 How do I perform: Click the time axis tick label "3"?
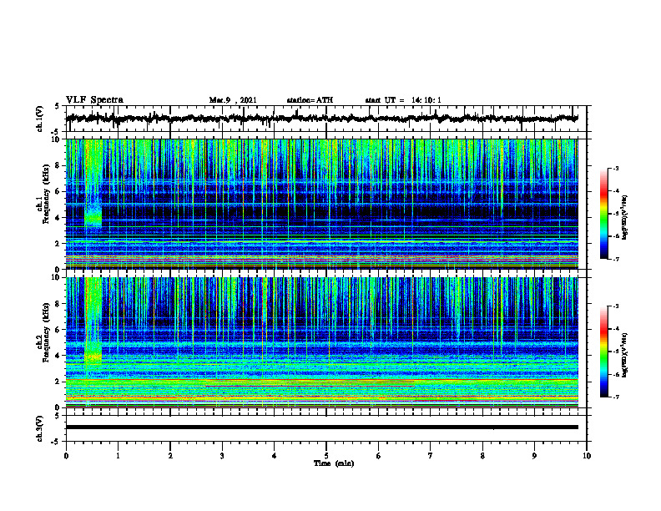point(222,456)
